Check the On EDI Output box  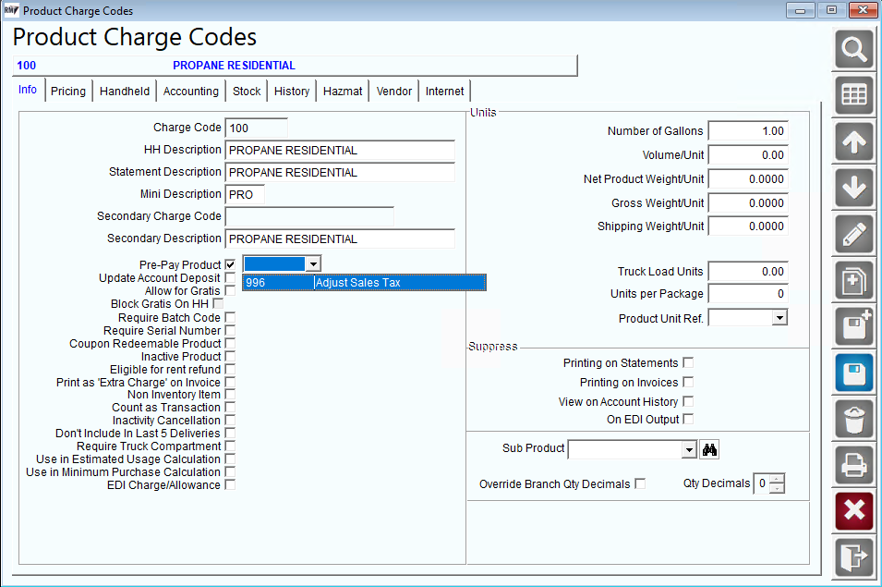pyautogui.click(x=688, y=419)
